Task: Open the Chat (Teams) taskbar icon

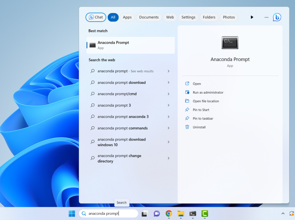Action: 157,213
